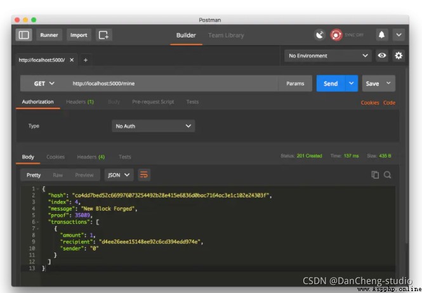Click the request URL field
This screenshot has height=293, width=422.
pos(172,84)
